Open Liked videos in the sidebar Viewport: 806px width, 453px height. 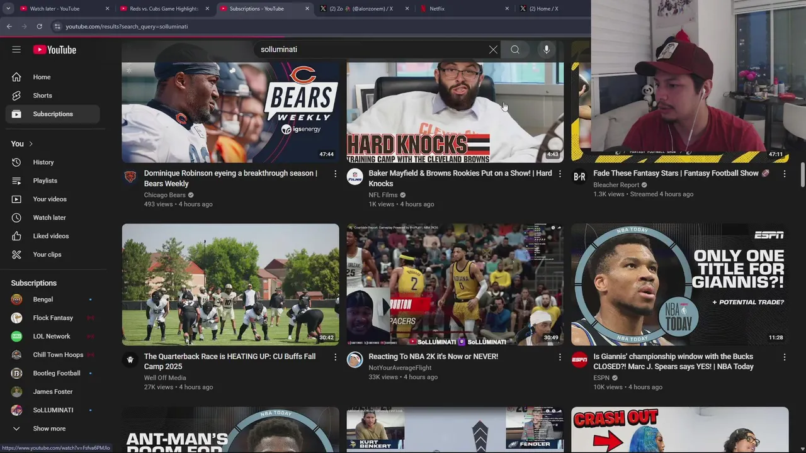click(53, 236)
